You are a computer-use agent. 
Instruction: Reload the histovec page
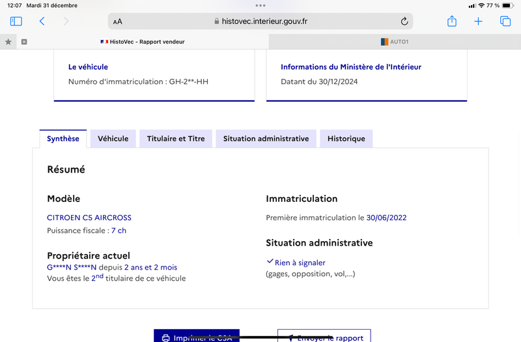pos(404,21)
